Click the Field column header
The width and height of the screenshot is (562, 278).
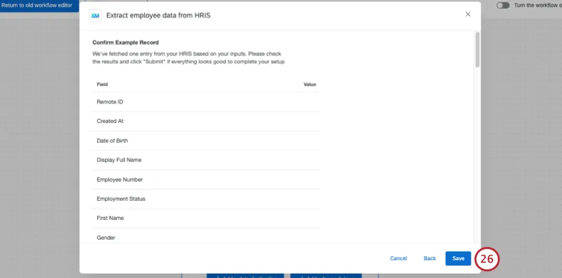[102, 85]
